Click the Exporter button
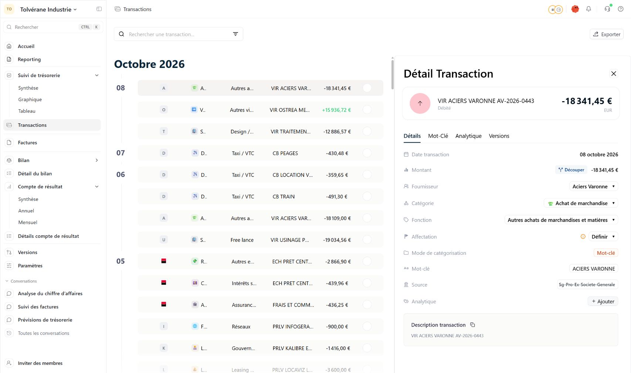631x373 pixels. click(x=607, y=34)
